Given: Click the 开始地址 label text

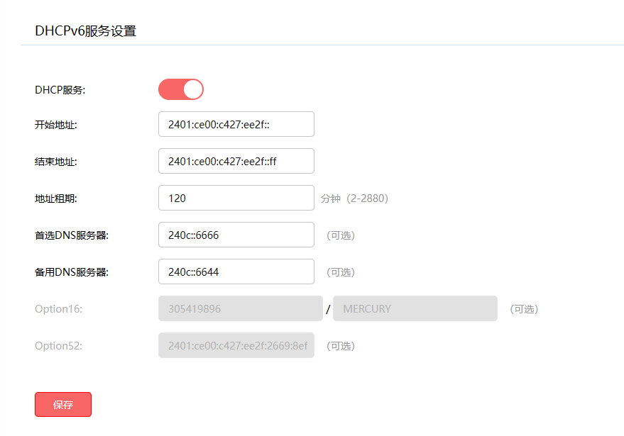Looking at the screenshot, I should pos(56,125).
